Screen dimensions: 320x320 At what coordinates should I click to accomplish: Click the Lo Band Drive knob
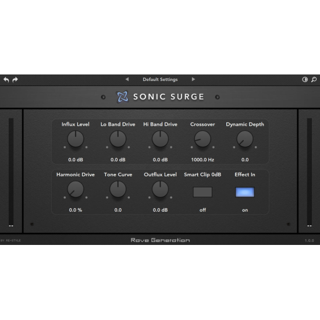(118, 139)
